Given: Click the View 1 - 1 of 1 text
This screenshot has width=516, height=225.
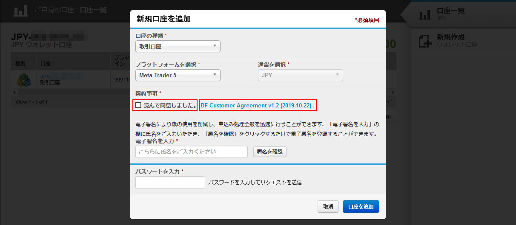Looking at the screenshot, I should click(x=31, y=102).
